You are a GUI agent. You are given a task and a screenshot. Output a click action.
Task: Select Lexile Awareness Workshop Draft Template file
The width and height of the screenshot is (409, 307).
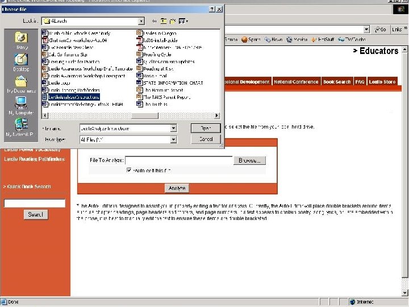pos(87,69)
